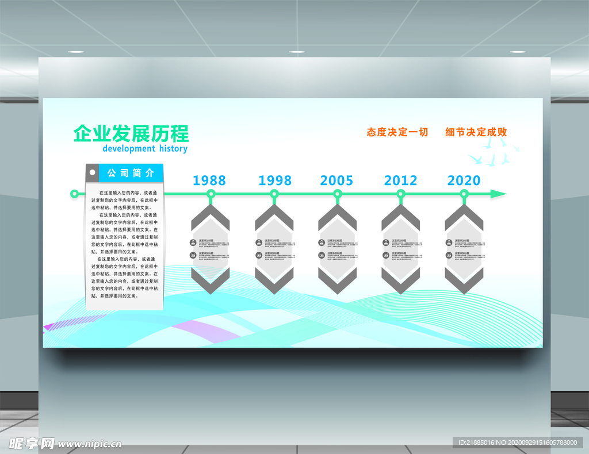Select the timeline node under 2020
The height and width of the screenshot is (454, 589).
(464, 194)
